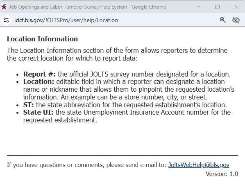This screenshot has height=185, width=245.
Task: Click the 'requested establishment.' line of text
Action: [60, 120]
